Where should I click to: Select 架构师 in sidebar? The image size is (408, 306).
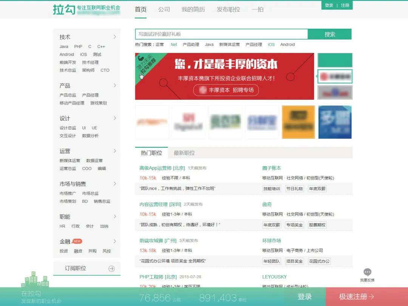click(88, 70)
